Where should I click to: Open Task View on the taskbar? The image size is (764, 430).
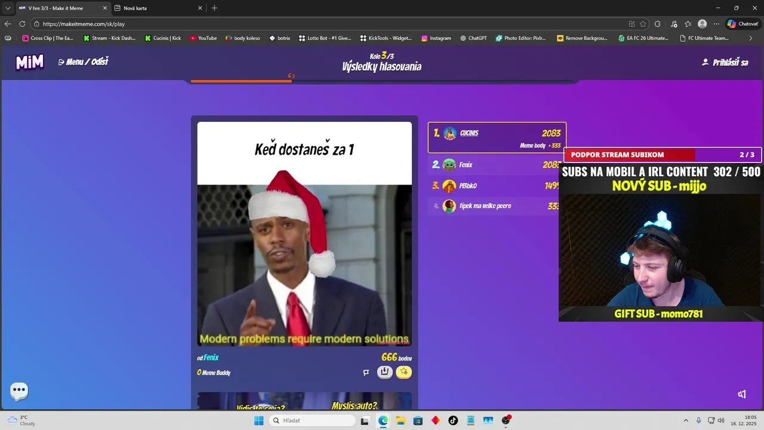[x=365, y=420]
